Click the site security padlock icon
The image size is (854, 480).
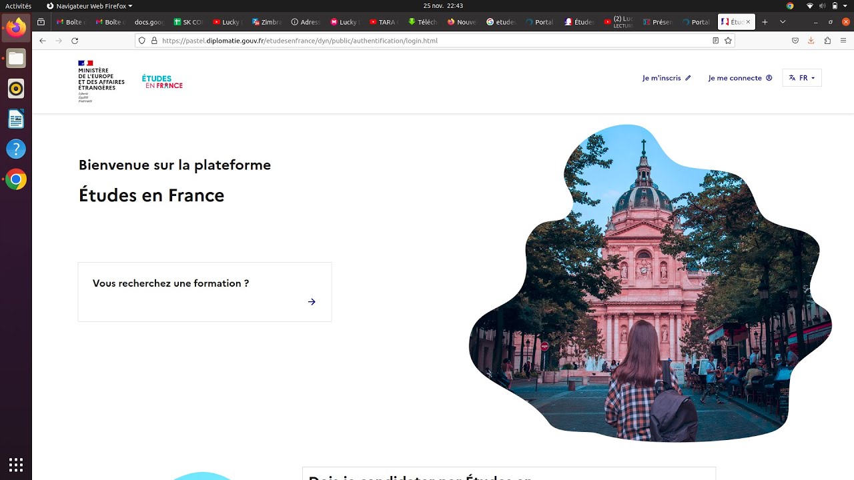click(153, 41)
